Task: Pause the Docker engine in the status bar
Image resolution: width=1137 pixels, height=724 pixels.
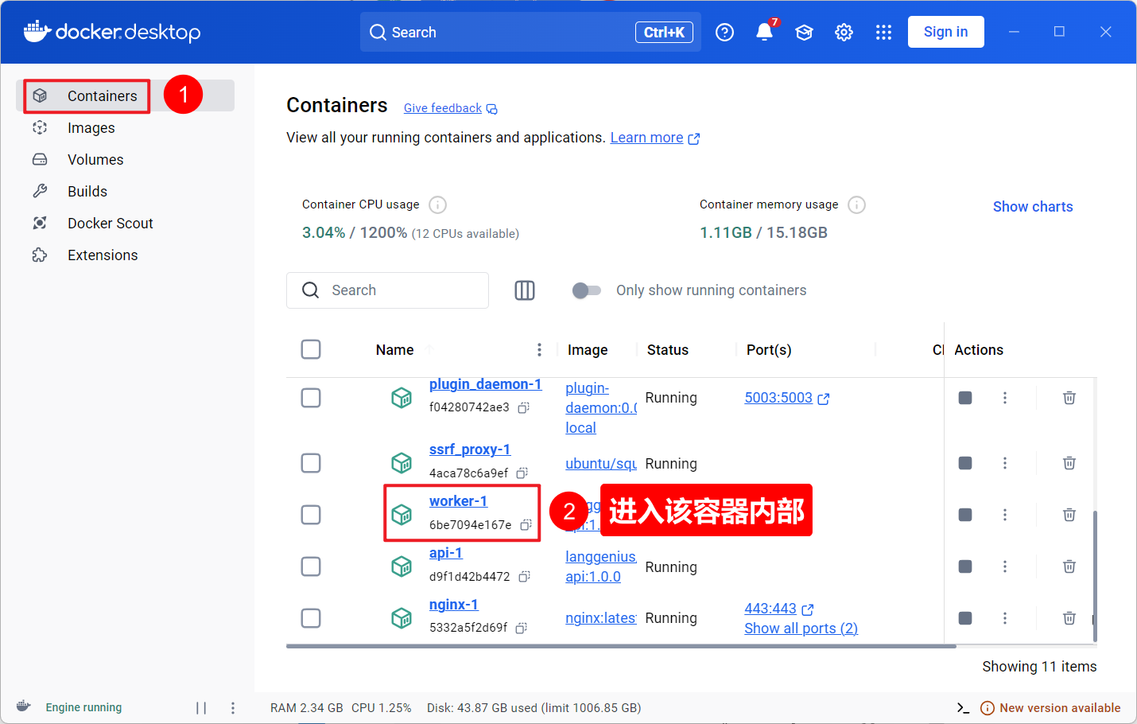Action: 201,708
